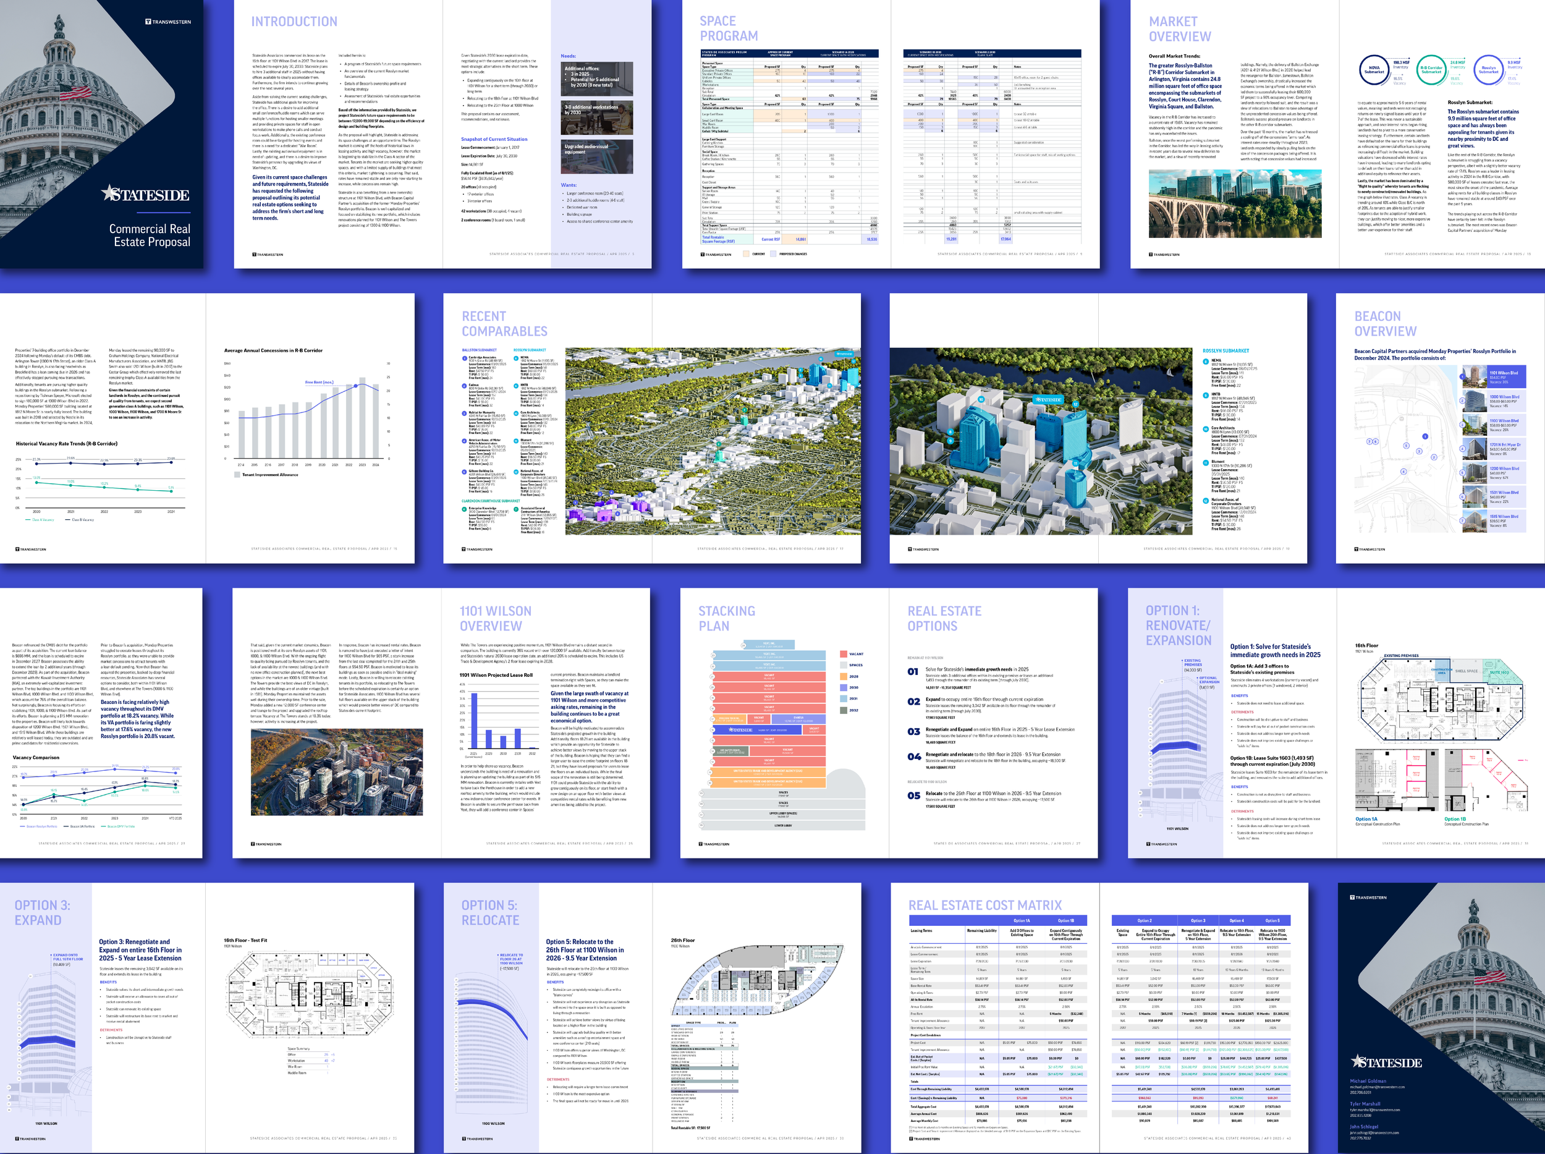The image size is (1545, 1154).
Task: Click John Schlegel's email address
Action: 1374,1133
